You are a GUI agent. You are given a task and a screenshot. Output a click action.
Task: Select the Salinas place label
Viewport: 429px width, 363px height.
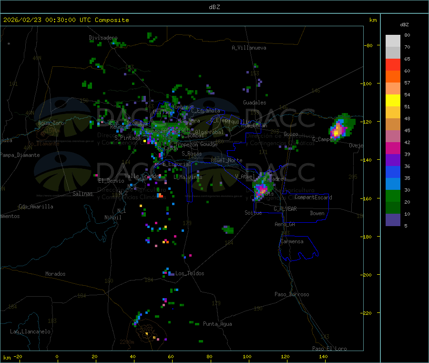pyautogui.click(x=82, y=194)
